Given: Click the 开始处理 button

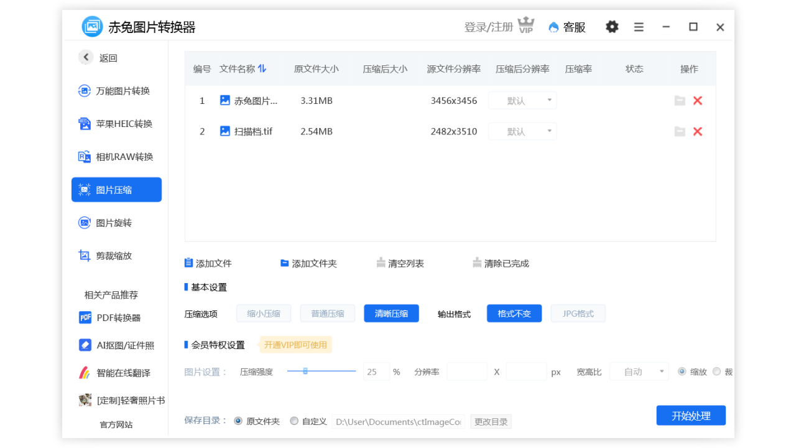Looking at the screenshot, I should 691,415.
